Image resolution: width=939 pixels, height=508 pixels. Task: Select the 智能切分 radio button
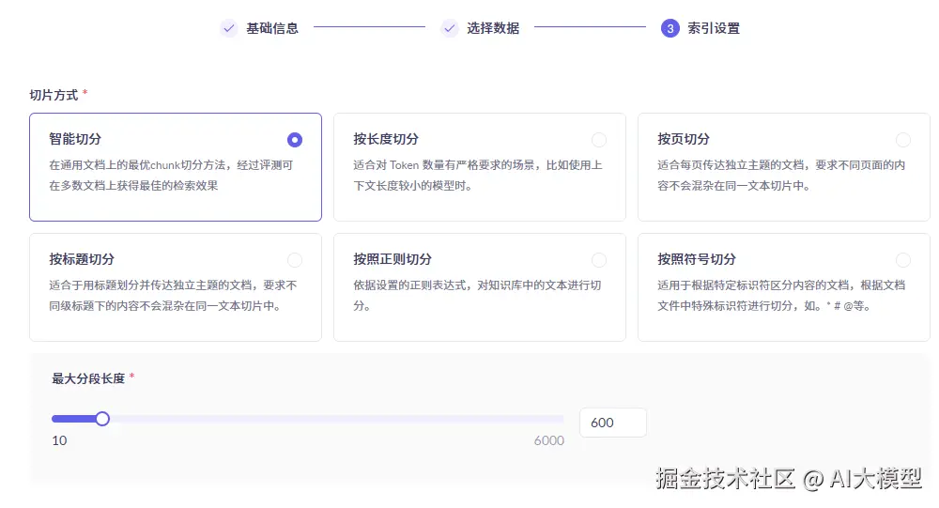coord(295,140)
